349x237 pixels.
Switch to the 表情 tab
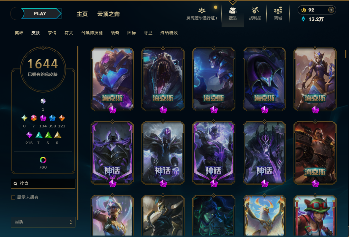pyautogui.click(x=52, y=33)
